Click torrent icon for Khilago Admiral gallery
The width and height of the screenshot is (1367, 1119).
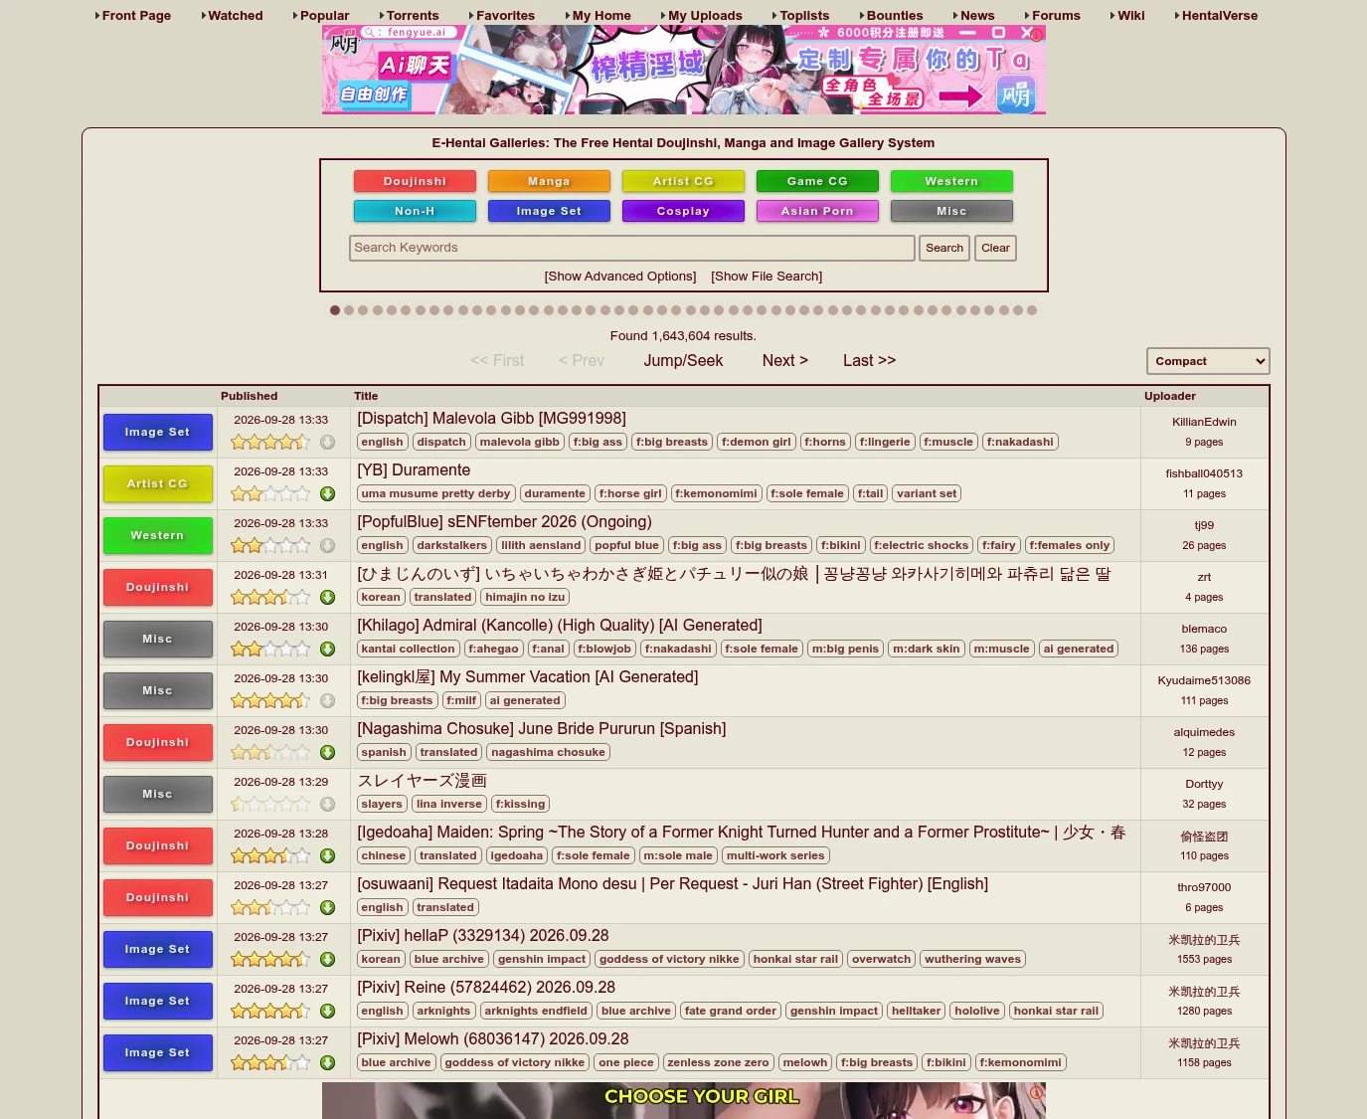click(327, 649)
